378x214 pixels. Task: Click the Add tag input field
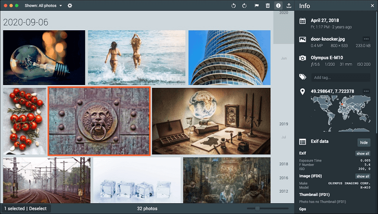point(340,77)
